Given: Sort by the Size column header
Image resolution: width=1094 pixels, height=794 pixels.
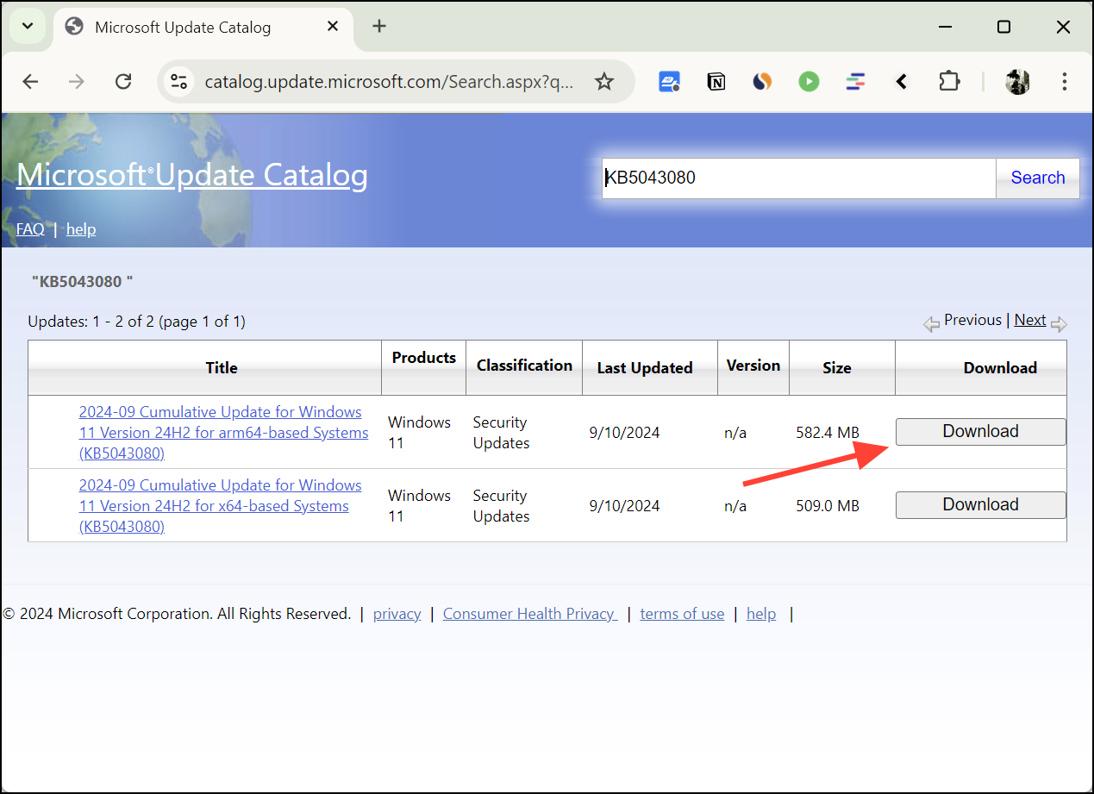Looking at the screenshot, I should click(837, 368).
